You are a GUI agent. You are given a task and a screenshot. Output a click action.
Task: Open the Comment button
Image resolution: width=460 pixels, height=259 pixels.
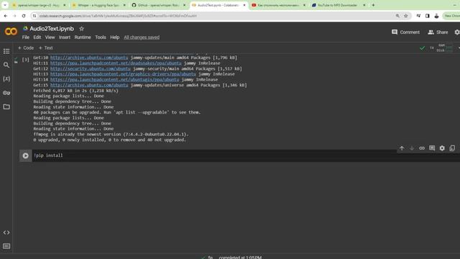click(405, 32)
